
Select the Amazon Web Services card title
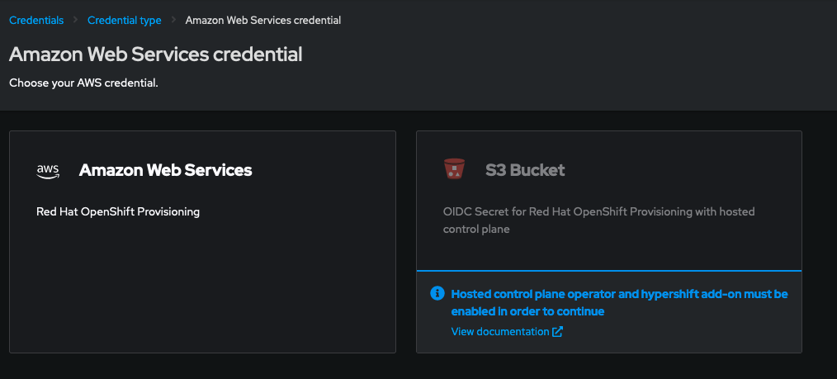[x=165, y=170]
